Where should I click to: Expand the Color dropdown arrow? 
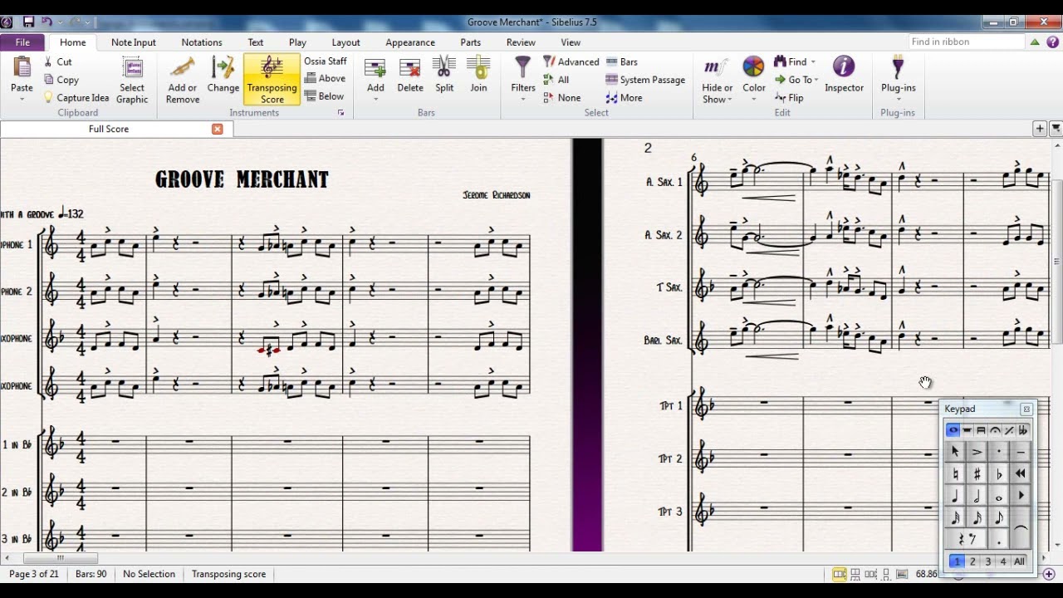pos(753,99)
